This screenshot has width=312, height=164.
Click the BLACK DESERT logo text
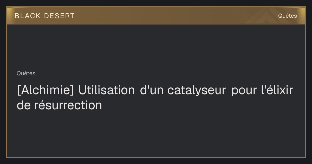tap(45, 16)
